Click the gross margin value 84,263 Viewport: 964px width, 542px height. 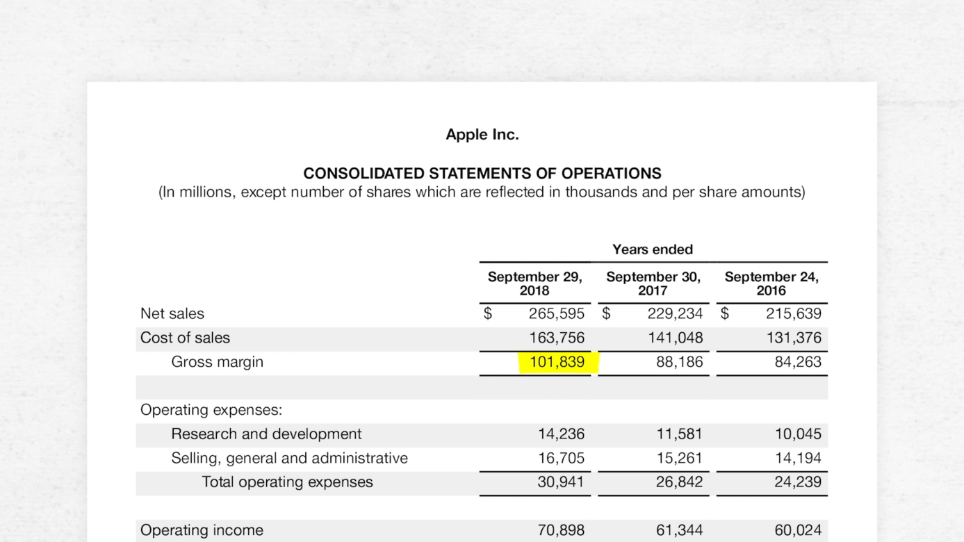tap(798, 362)
